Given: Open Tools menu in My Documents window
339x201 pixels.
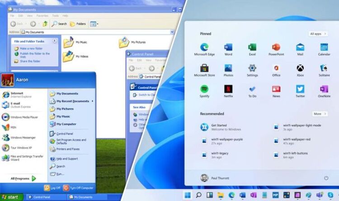Looking at the screenshot, I should coord(55,16).
